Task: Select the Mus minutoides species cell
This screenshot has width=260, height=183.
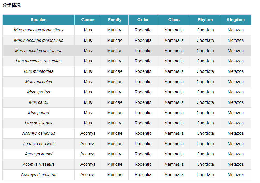Action: point(39,71)
